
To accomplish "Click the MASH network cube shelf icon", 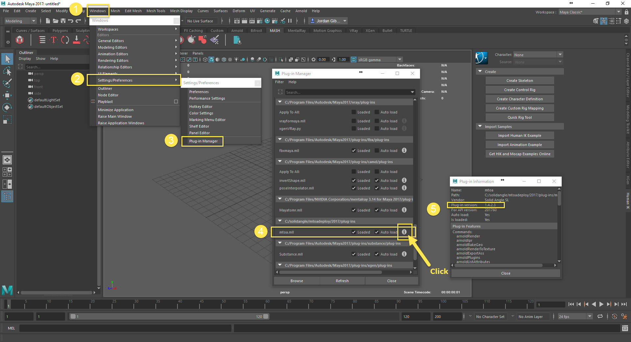I will click(20, 40).
